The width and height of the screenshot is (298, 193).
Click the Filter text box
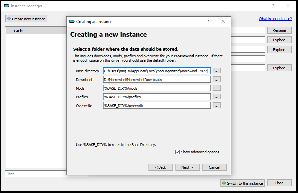(x=35, y=174)
